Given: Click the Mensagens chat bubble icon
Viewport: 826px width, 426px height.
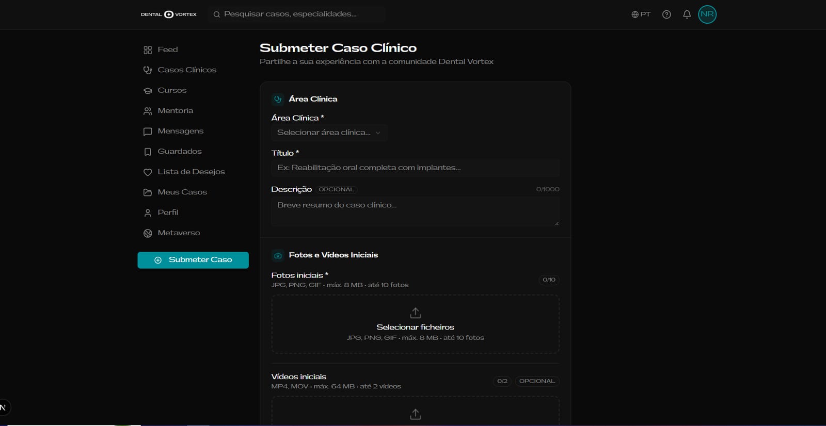Looking at the screenshot, I should (148, 132).
